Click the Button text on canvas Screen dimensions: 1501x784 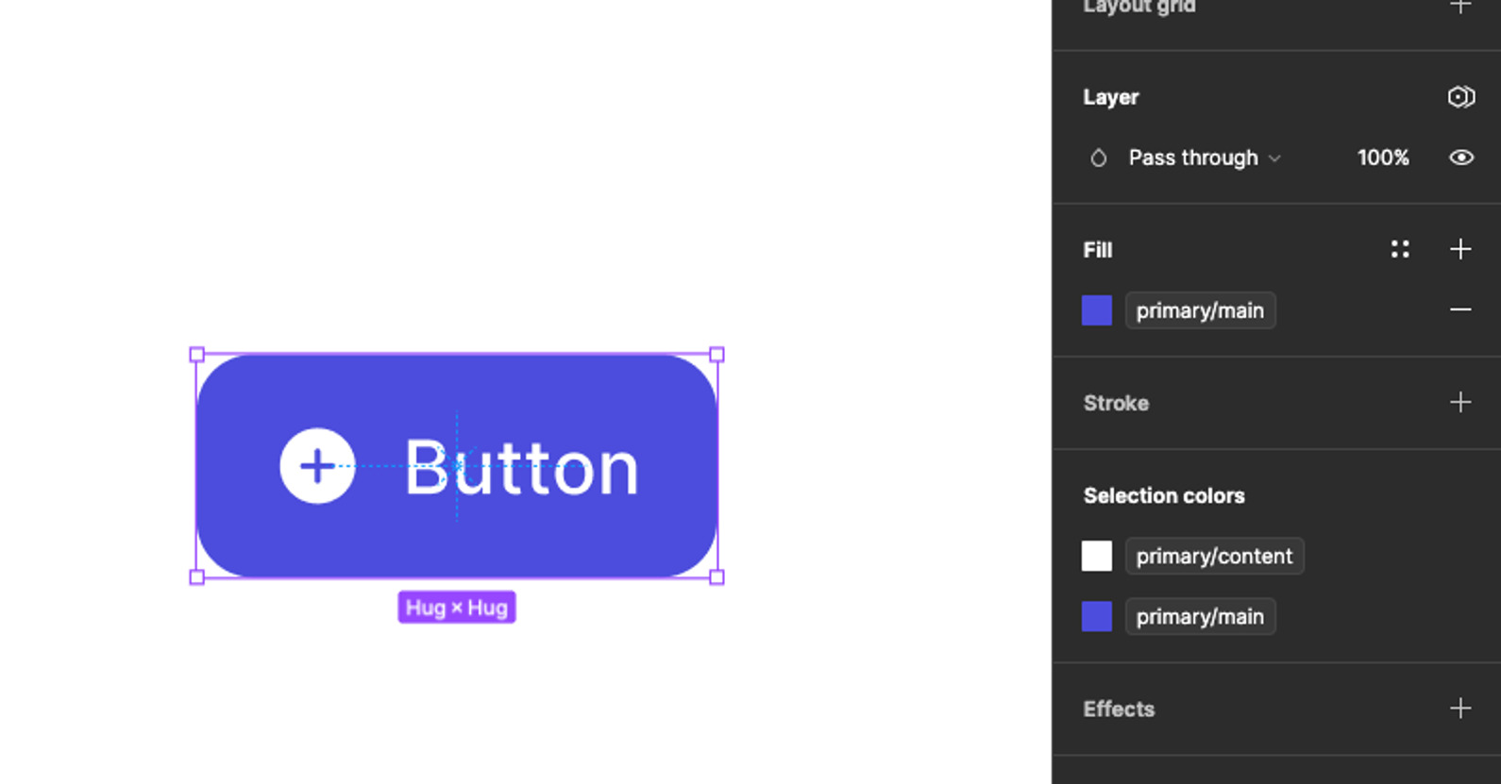pyautogui.click(x=522, y=468)
